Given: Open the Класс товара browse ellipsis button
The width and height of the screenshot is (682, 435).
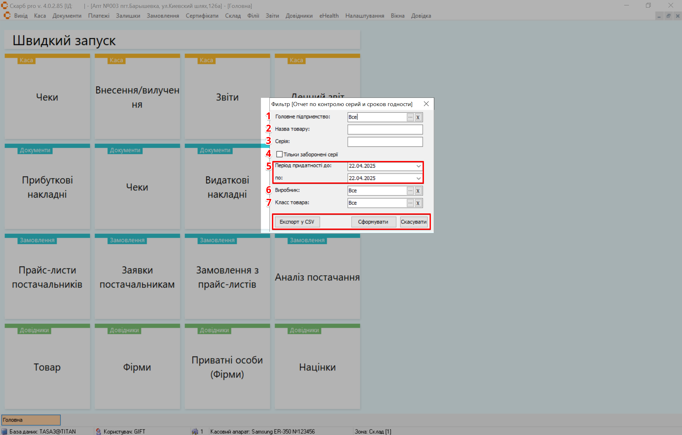Looking at the screenshot, I should pos(410,203).
